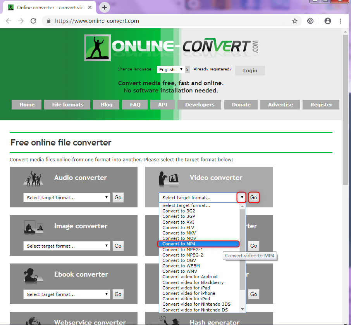The image size is (351, 325).
Task: Expand the Image converter target format dropdown
Action: pyautogui.click(x=67, y=246)
